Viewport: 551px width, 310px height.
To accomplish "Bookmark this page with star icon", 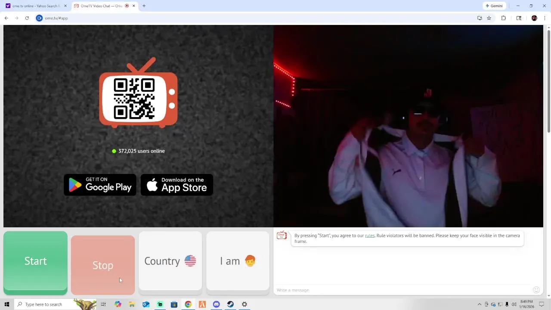I will click(x=489, y=18).
